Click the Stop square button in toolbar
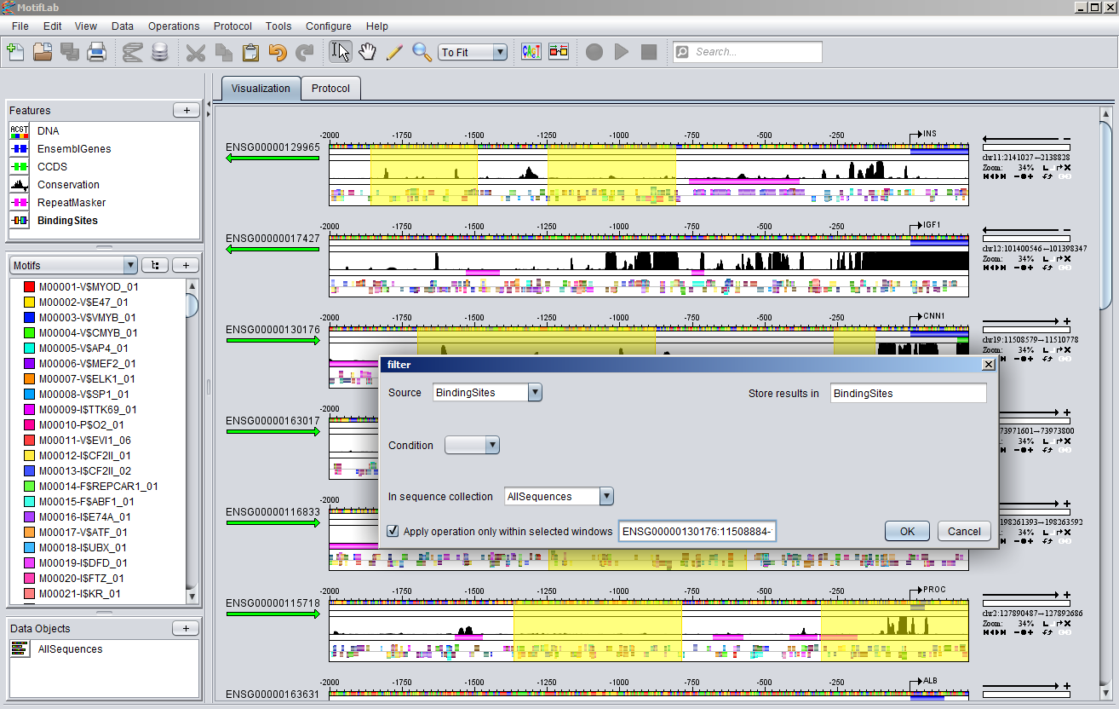 pyautogui.click(x=649, y=52)
